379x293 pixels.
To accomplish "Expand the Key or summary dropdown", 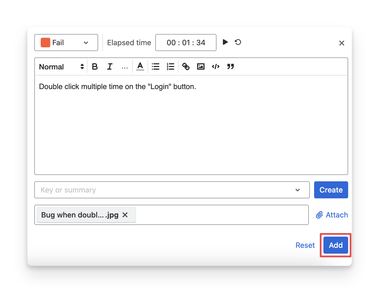I will (298, 190).
